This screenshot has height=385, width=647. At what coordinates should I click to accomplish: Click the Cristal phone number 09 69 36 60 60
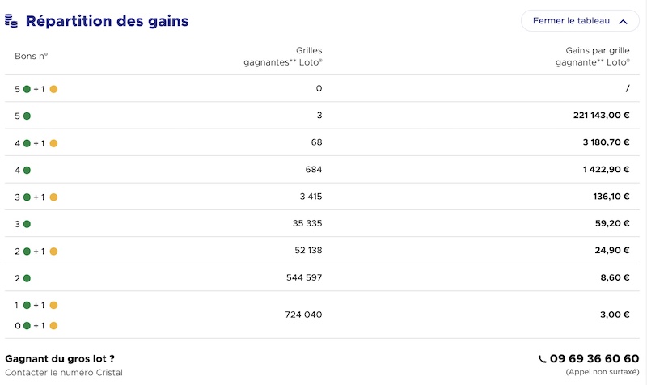click(x=594, y=358)
